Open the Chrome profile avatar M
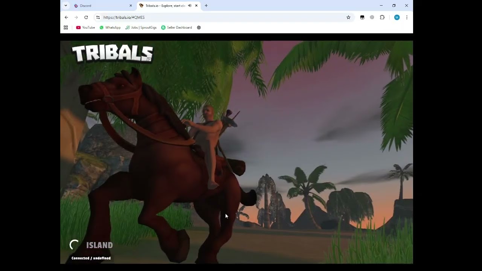 pyautogui.click(x=397, y=17)
